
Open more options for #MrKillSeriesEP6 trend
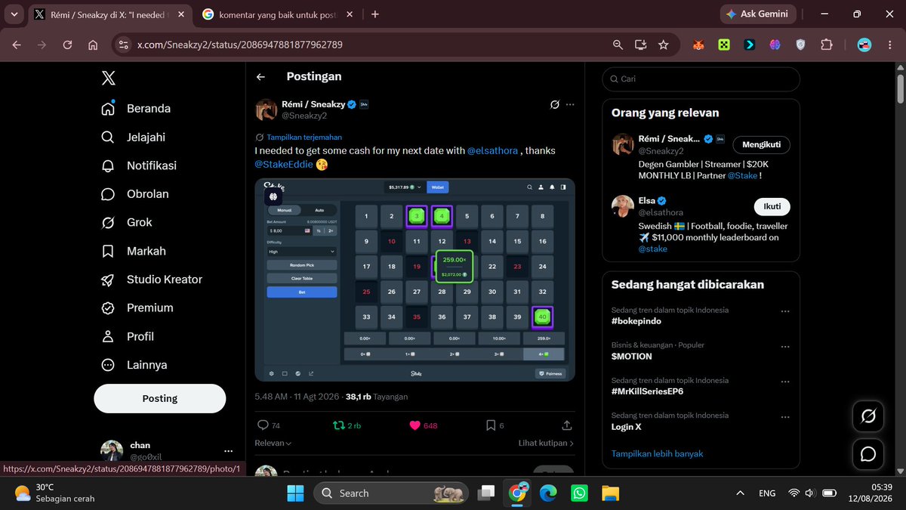pyautogui.click(x=785, y=382)
